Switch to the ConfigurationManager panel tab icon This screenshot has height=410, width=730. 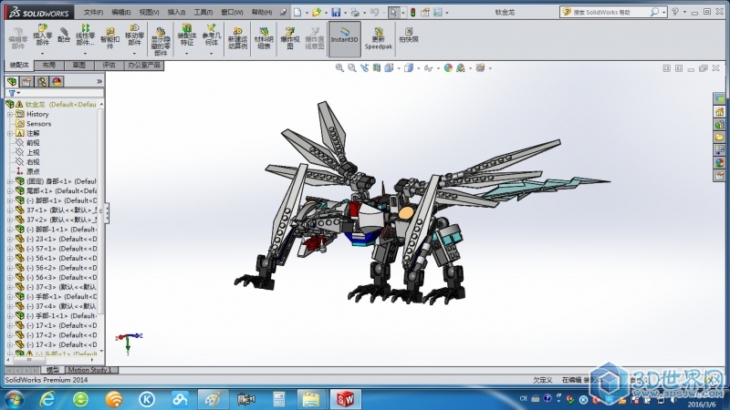point(41,81)
